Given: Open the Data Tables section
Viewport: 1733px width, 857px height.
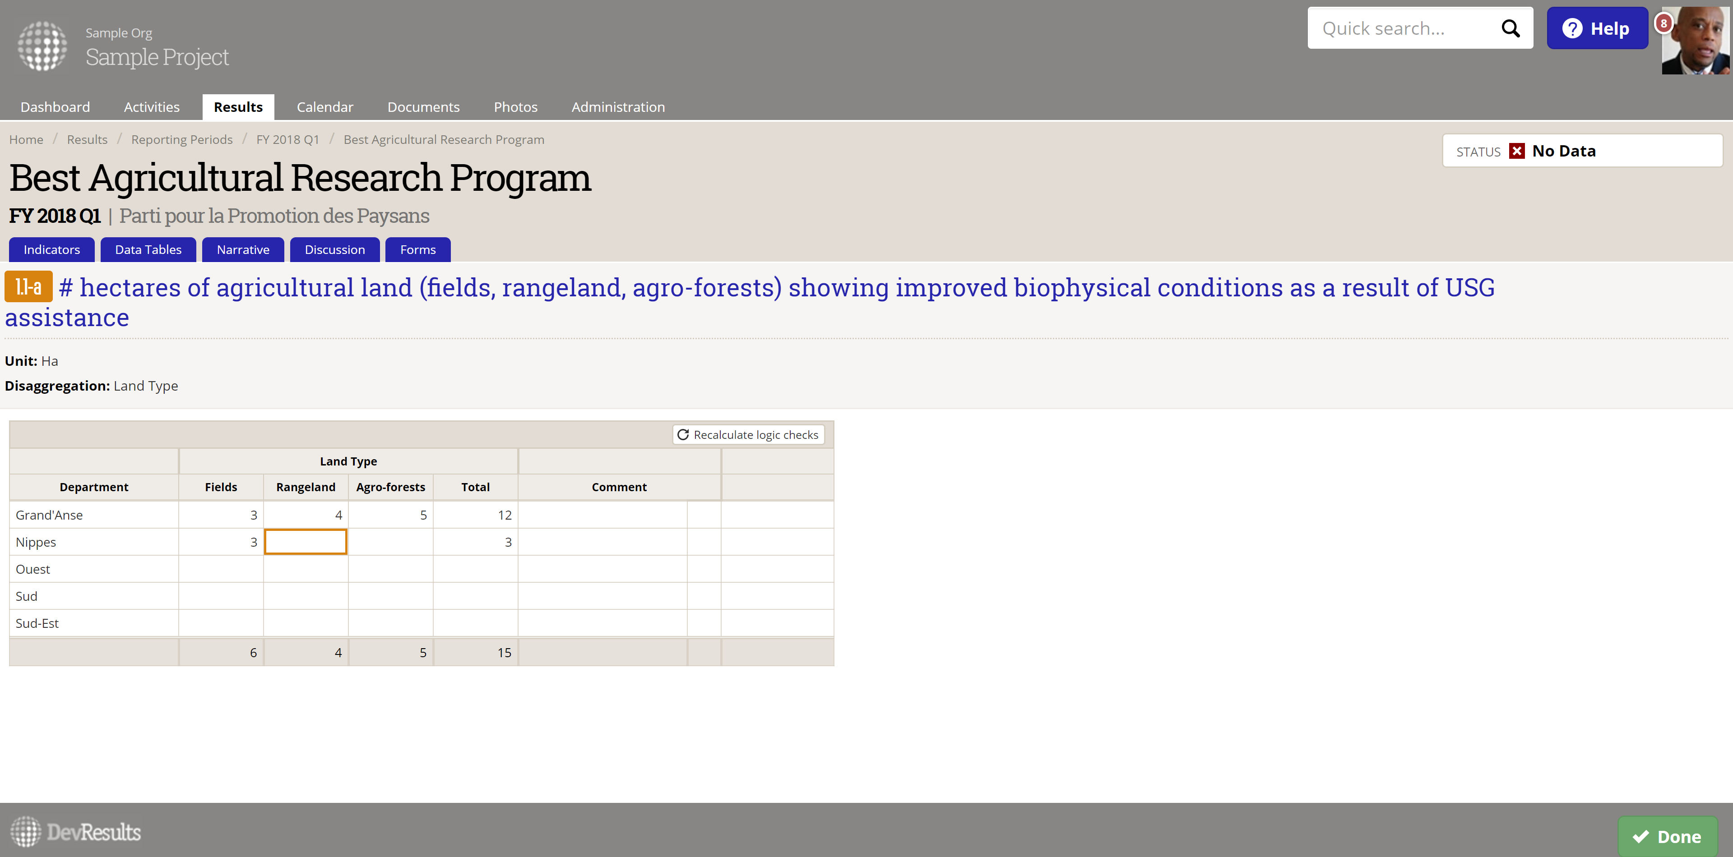Looking at the screenshot, I should point(148,249).
